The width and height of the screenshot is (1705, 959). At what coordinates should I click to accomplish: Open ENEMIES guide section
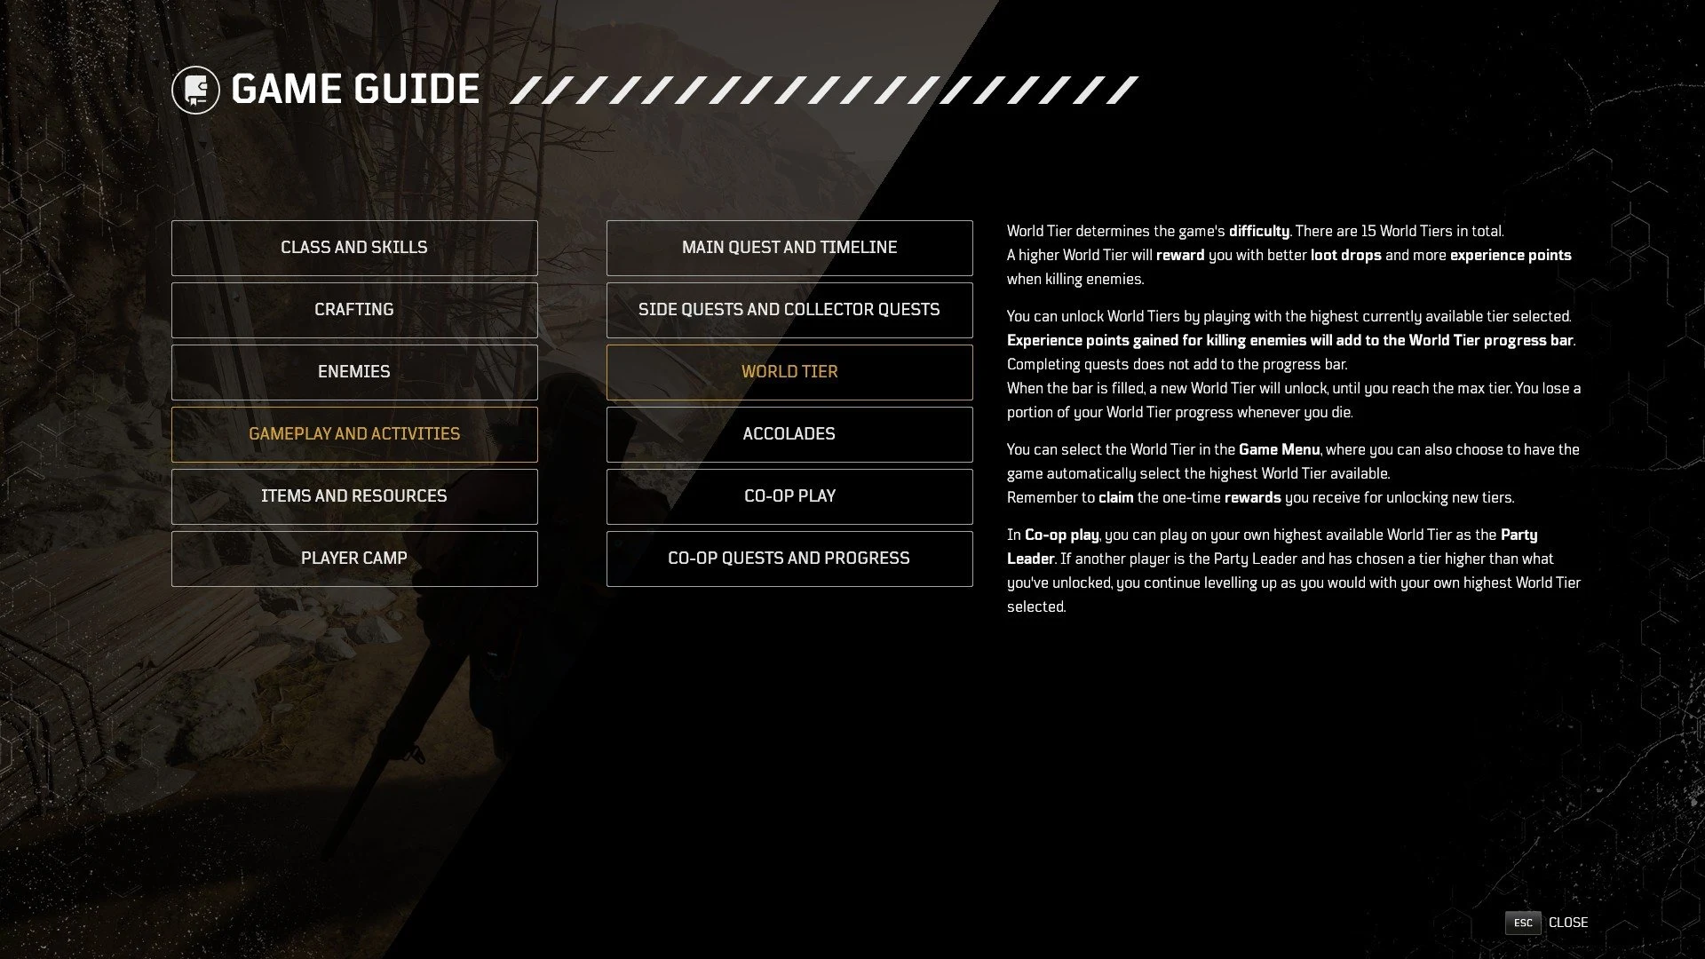(353, 371)
